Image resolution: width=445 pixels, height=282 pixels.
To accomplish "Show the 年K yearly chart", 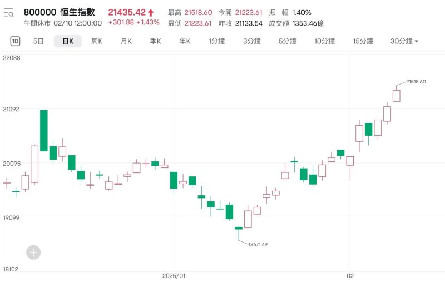I will pos(185,41).
